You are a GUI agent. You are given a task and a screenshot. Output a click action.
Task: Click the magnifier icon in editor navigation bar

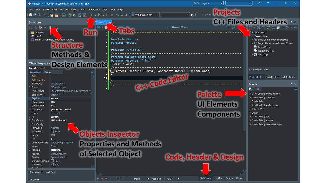233,27
